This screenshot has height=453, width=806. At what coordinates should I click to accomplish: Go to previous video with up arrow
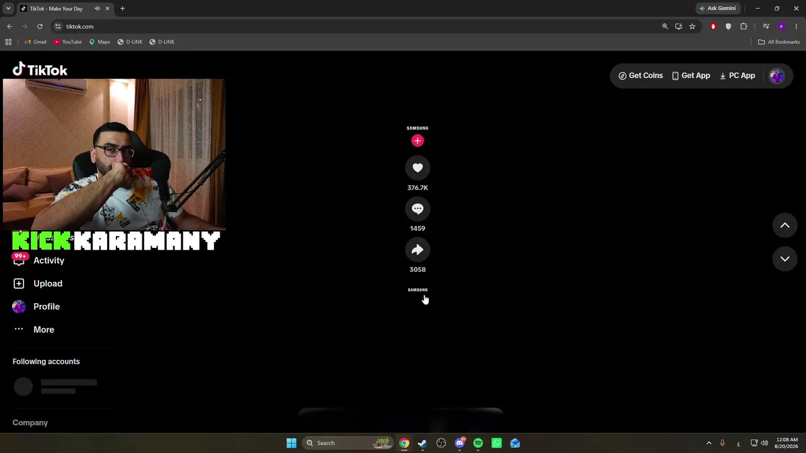tap(785, 225)
